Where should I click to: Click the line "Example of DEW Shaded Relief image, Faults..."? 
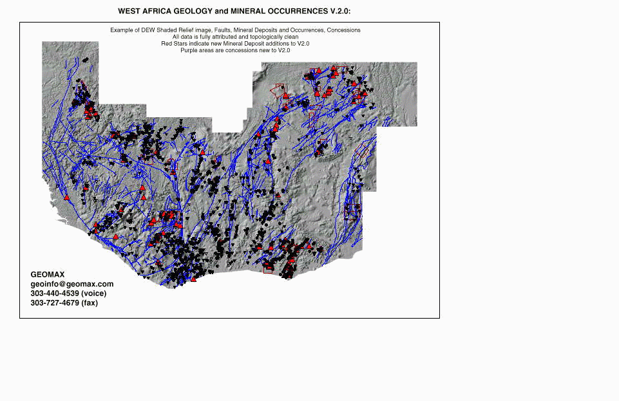pyautogui.click(x=235, y=30)
